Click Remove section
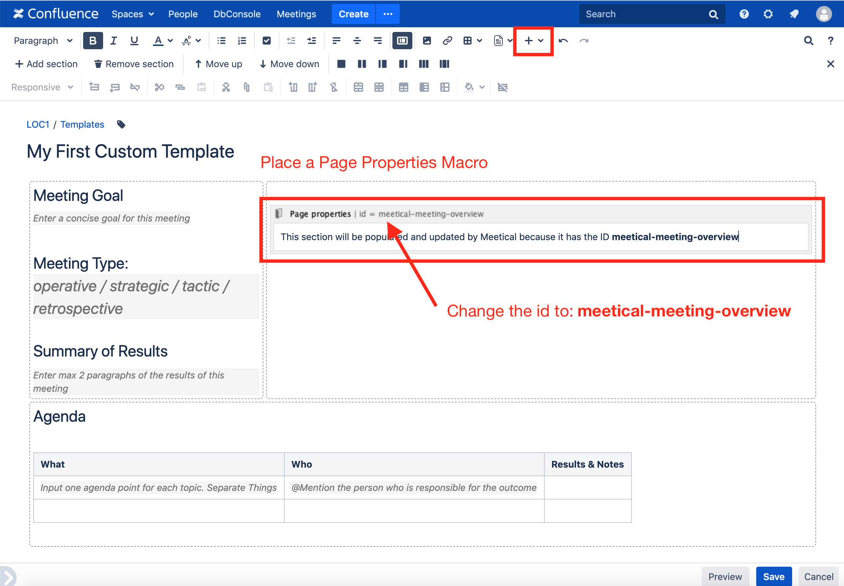844x586 pixels. (134, 64)
